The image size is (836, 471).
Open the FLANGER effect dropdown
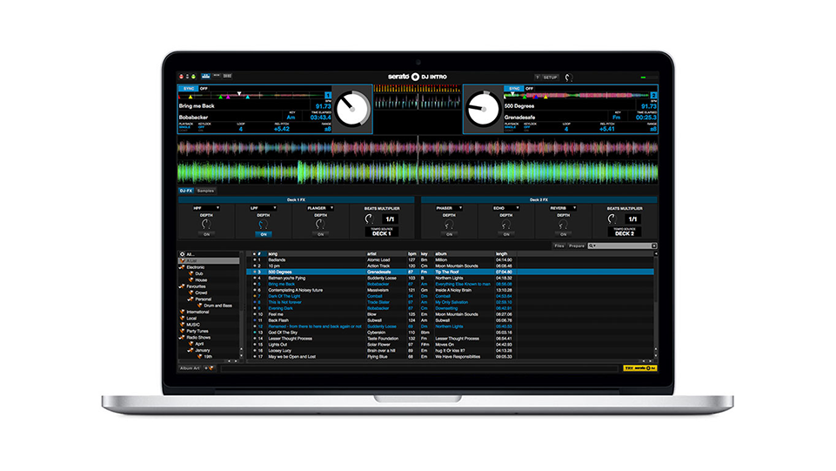[320, 208]
